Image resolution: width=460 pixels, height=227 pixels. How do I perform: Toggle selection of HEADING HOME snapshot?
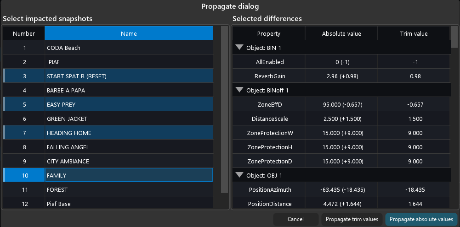69,133
